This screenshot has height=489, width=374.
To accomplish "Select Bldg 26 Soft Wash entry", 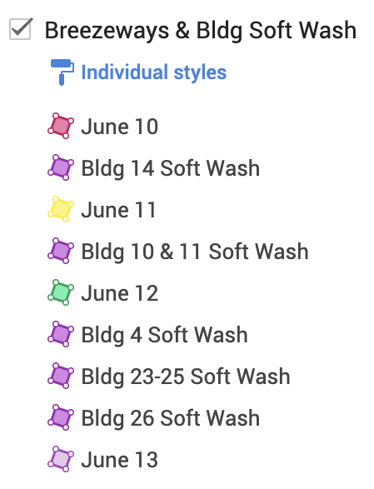I will point(170,418).
